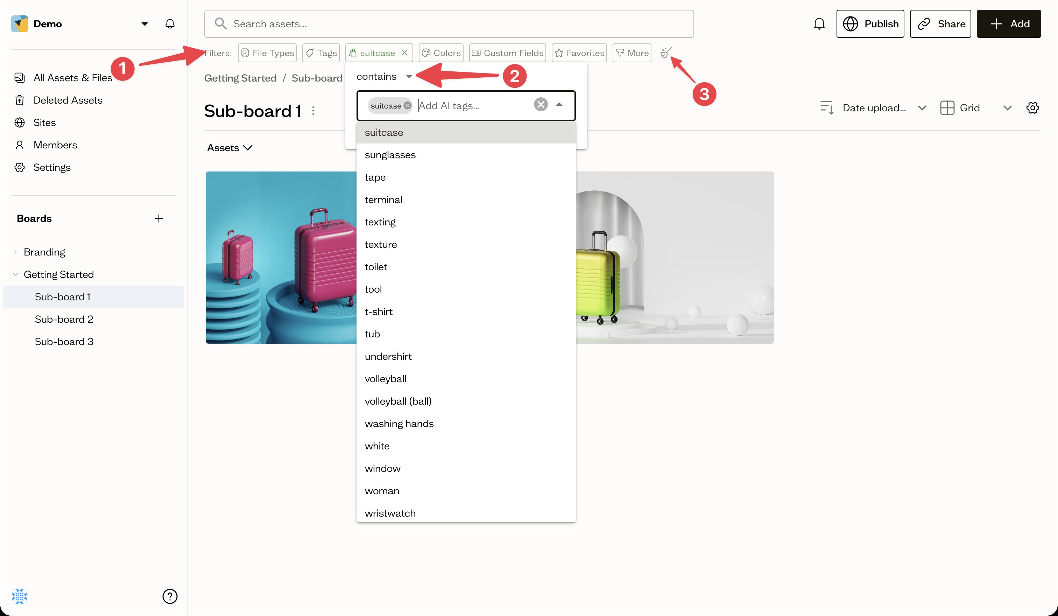Pick the wristwatch tag
The width and height of the screenshot is (1058, 616).
[x=466, y=513]
